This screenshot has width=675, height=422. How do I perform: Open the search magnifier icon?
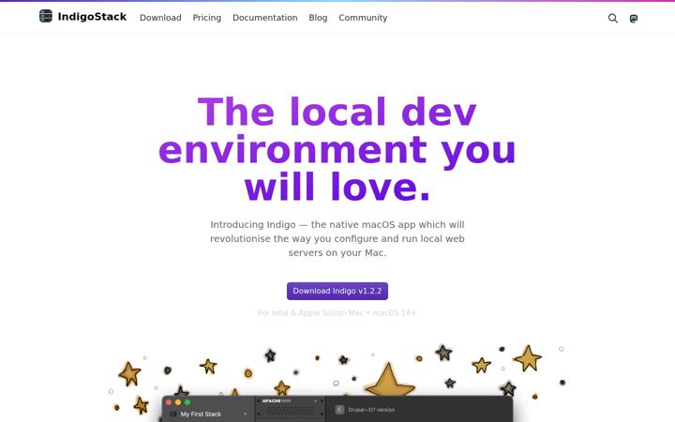pyautogui.click(x=612, y=18)
